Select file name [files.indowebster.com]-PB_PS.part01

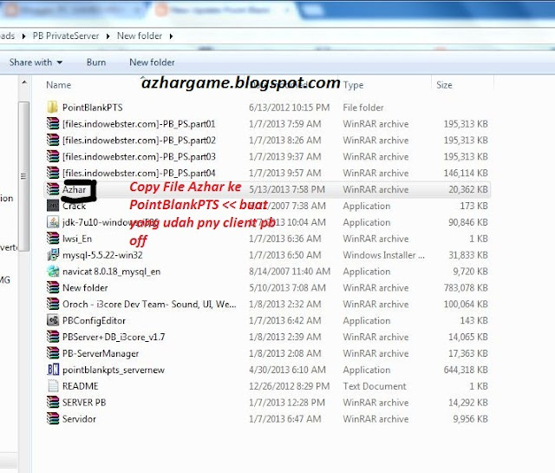[139, 124]
